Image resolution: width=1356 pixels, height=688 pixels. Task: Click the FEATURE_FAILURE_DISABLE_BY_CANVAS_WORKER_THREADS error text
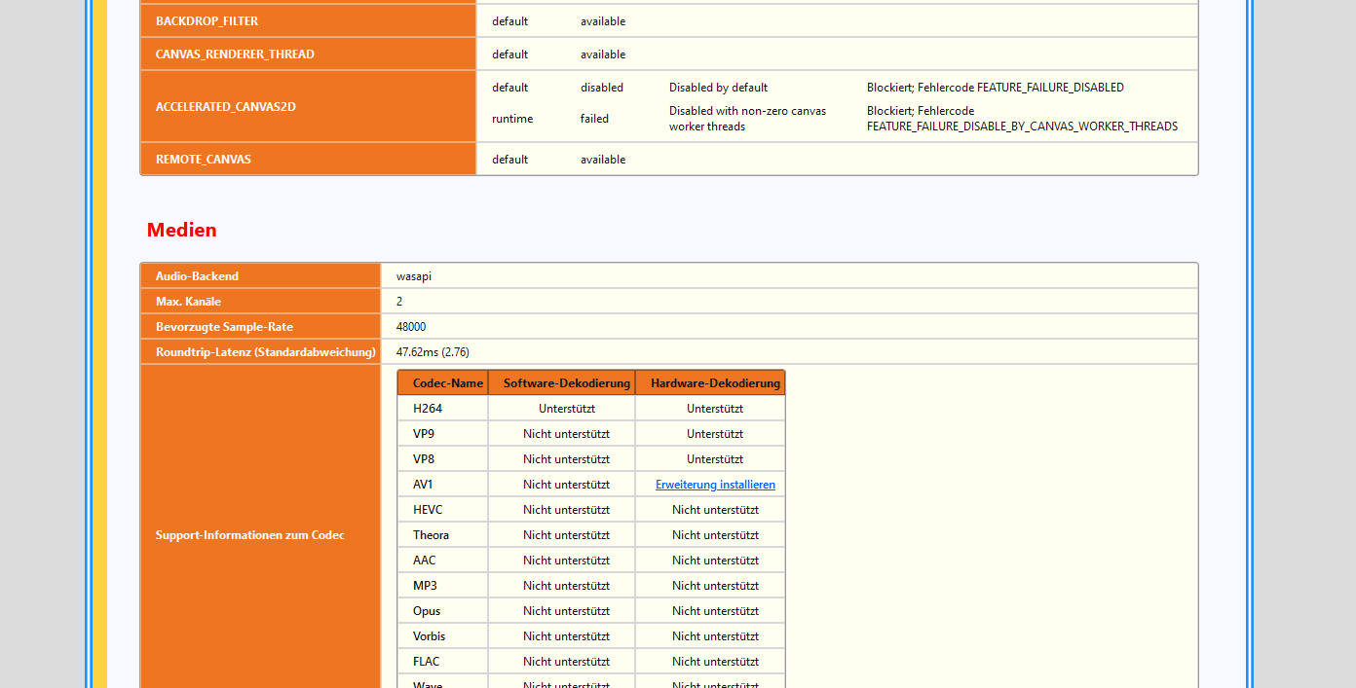1022,127
